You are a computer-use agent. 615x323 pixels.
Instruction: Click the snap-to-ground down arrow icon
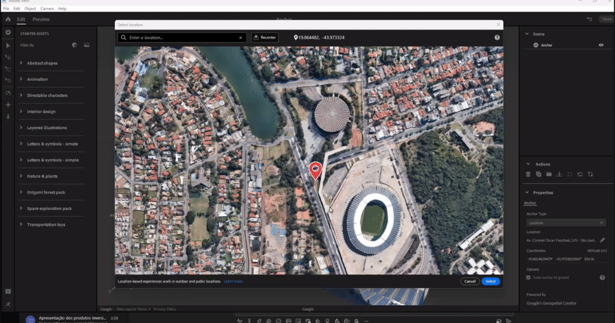click(x=8, y=116)
